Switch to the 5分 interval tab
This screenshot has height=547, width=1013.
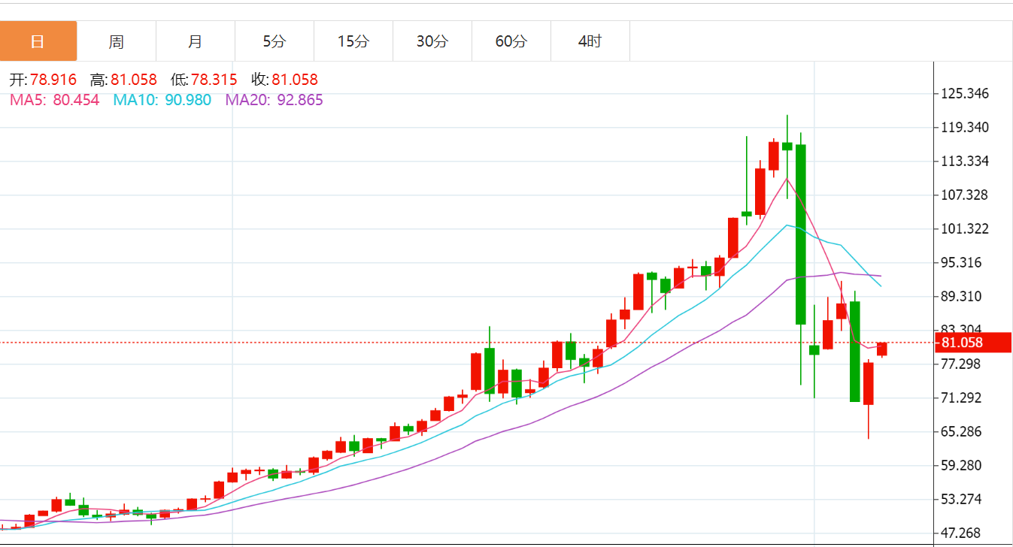[x=274, y=41]
